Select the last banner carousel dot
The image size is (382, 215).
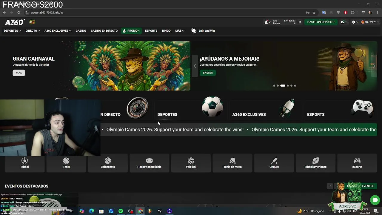[x=295, y=86]
